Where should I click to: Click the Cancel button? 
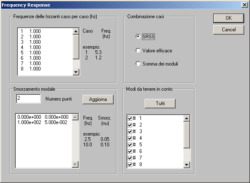(229, 30)
